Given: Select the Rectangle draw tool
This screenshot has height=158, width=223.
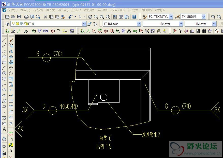Looking at the screenshot, I should coord(4,62).
